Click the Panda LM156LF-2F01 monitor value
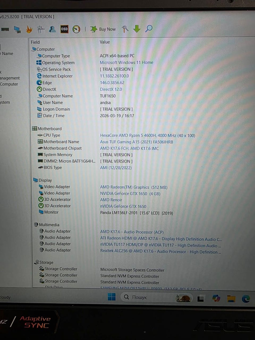The height and width of the screenshot is (340, 255). (x=137, y=213)
